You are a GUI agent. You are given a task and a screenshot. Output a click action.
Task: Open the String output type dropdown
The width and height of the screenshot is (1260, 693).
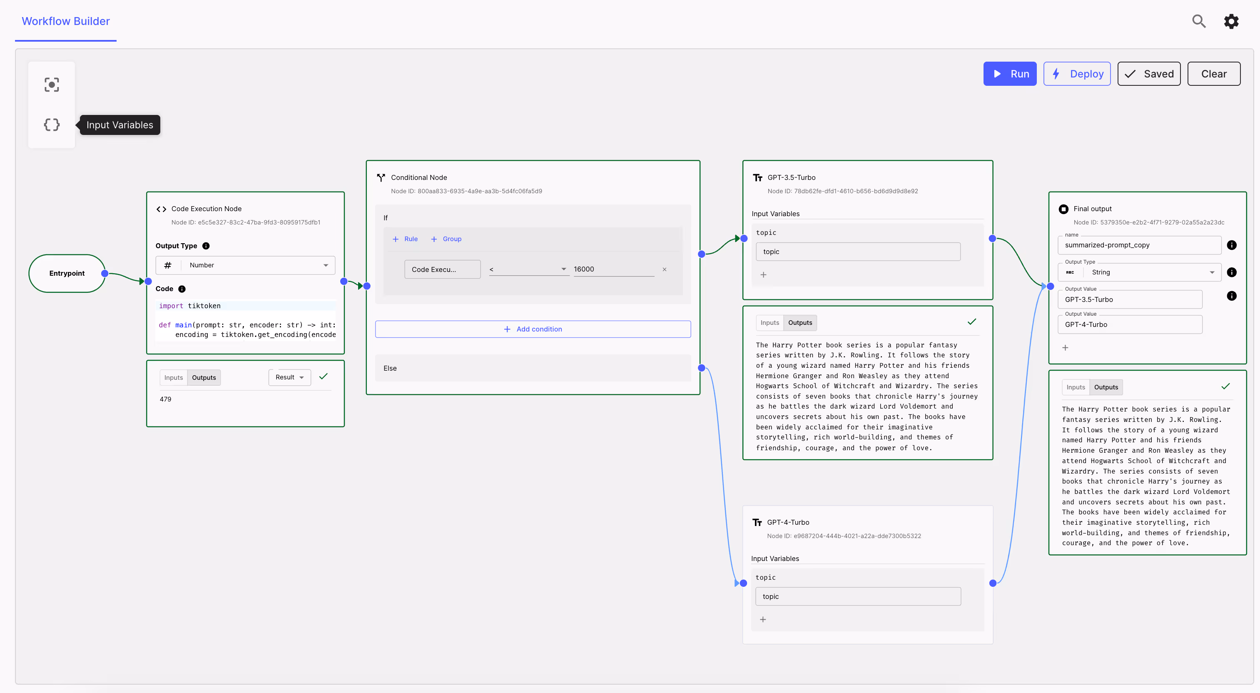[1140, 272]
